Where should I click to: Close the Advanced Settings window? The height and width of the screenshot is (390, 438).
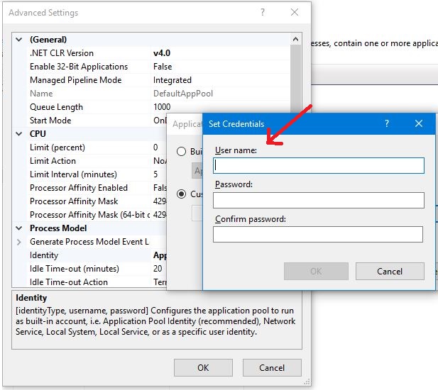[x=295, y=13]
